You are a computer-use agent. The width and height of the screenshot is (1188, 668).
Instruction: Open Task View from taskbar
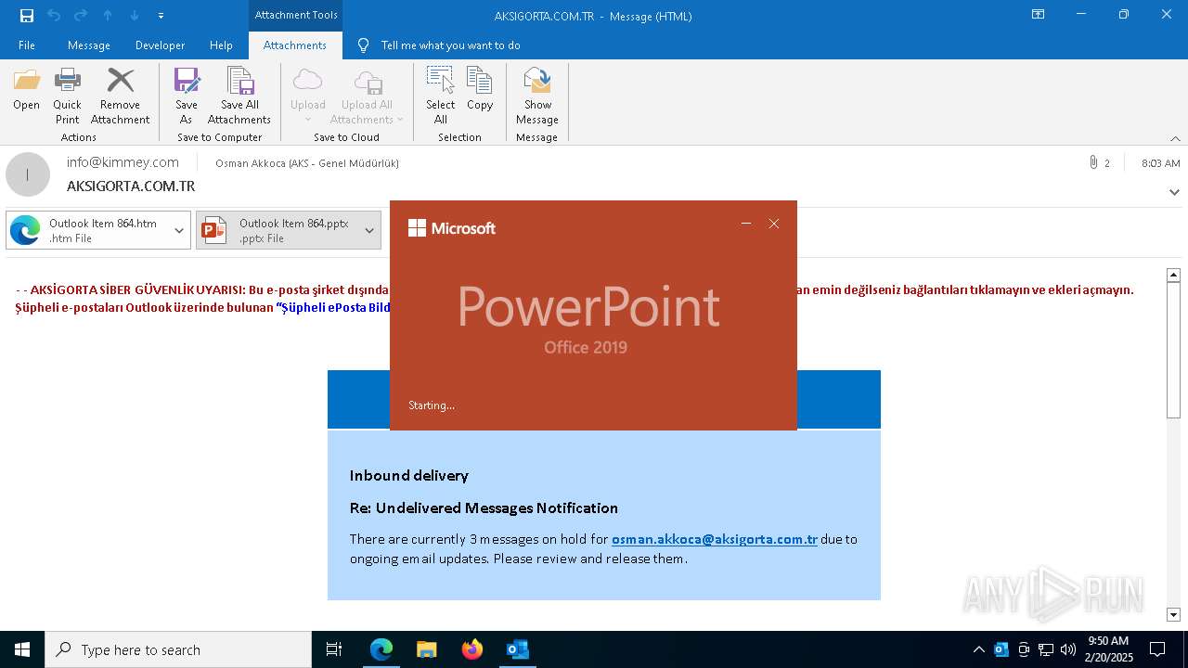click(x=334, y=649)
